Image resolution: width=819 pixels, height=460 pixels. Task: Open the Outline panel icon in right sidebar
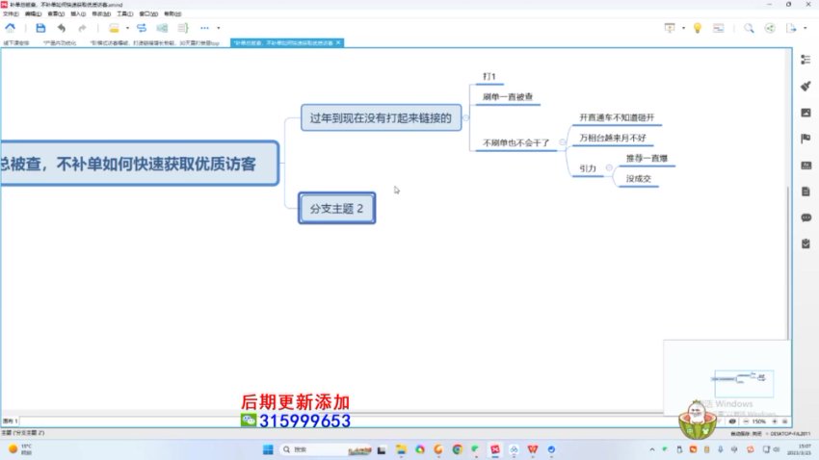coord(806,59)
